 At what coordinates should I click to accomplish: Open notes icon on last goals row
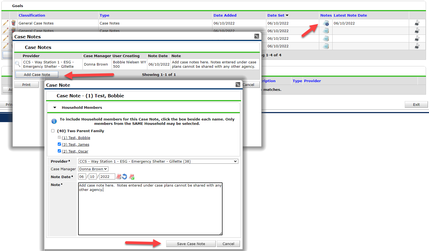pyautogui.click(x=326, y=46)
